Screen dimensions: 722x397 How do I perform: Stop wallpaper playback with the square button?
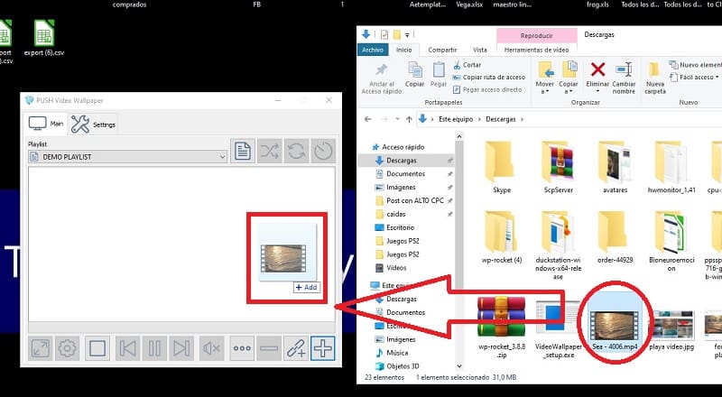(97, 348)
